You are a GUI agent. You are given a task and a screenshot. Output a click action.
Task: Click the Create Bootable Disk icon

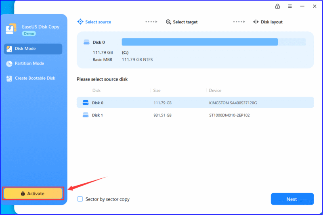[x=9, y=79]
